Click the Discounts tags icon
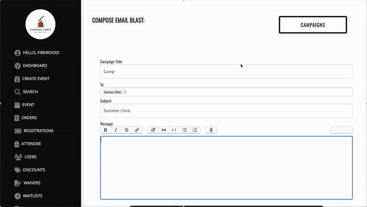 (17, 170)
